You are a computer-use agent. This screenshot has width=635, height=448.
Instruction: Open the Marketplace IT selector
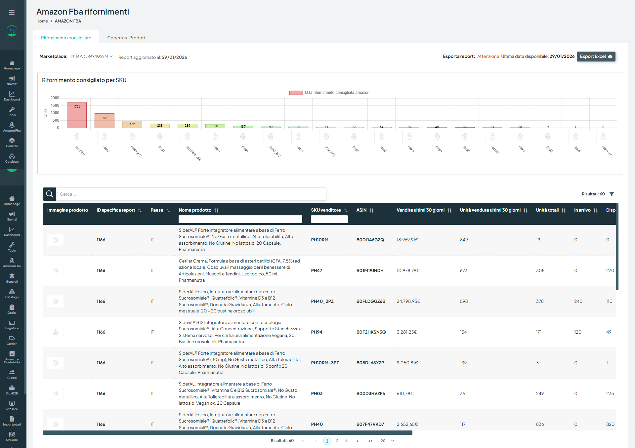click(x=92, y=56)
